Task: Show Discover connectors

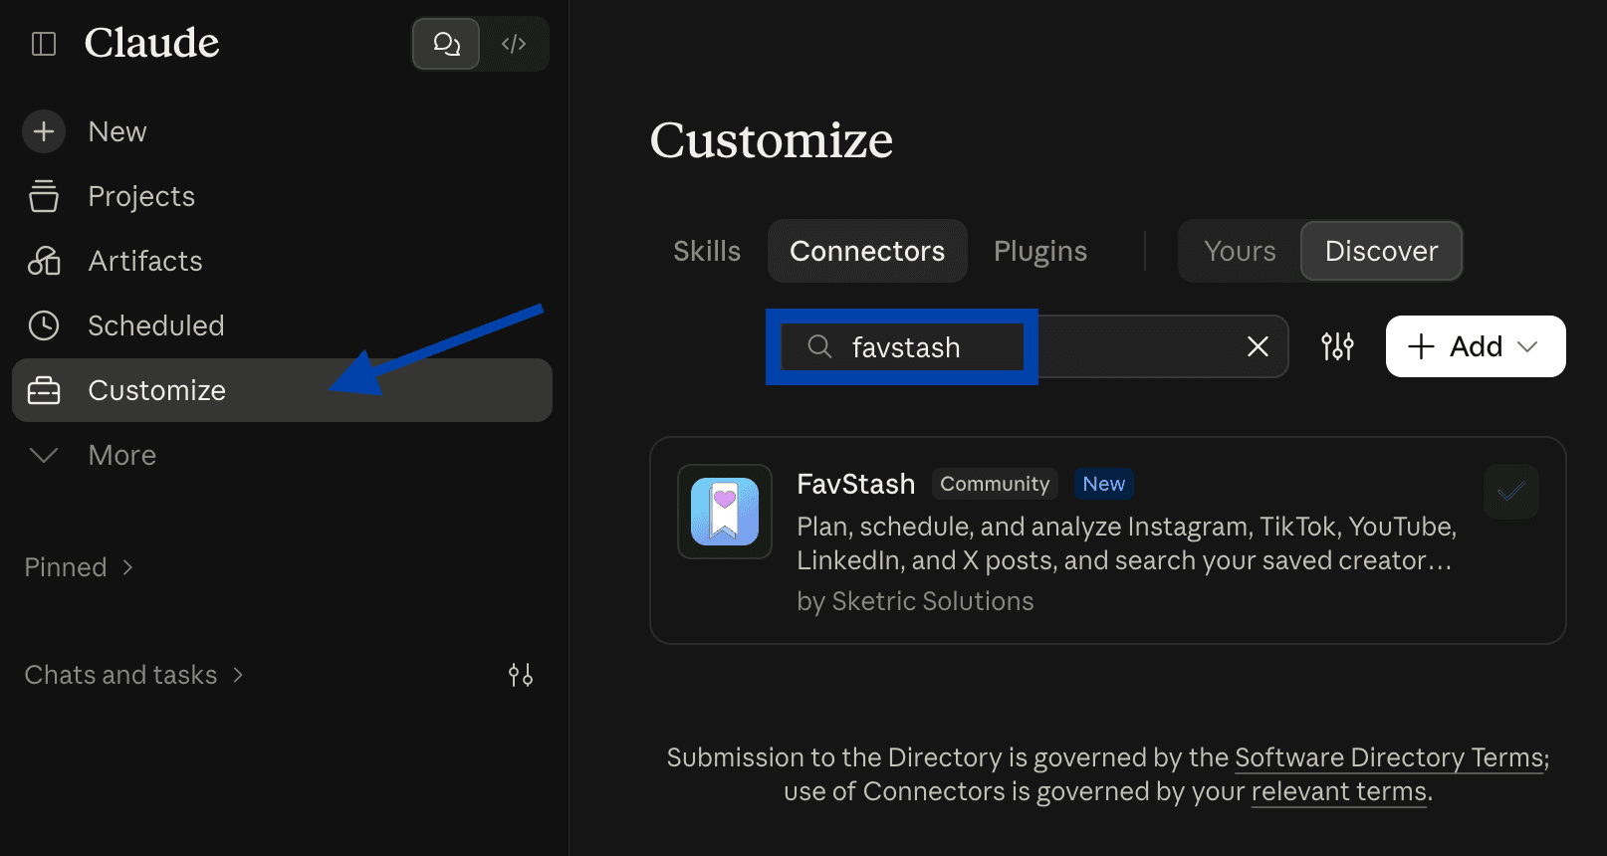Action: 1381,251
